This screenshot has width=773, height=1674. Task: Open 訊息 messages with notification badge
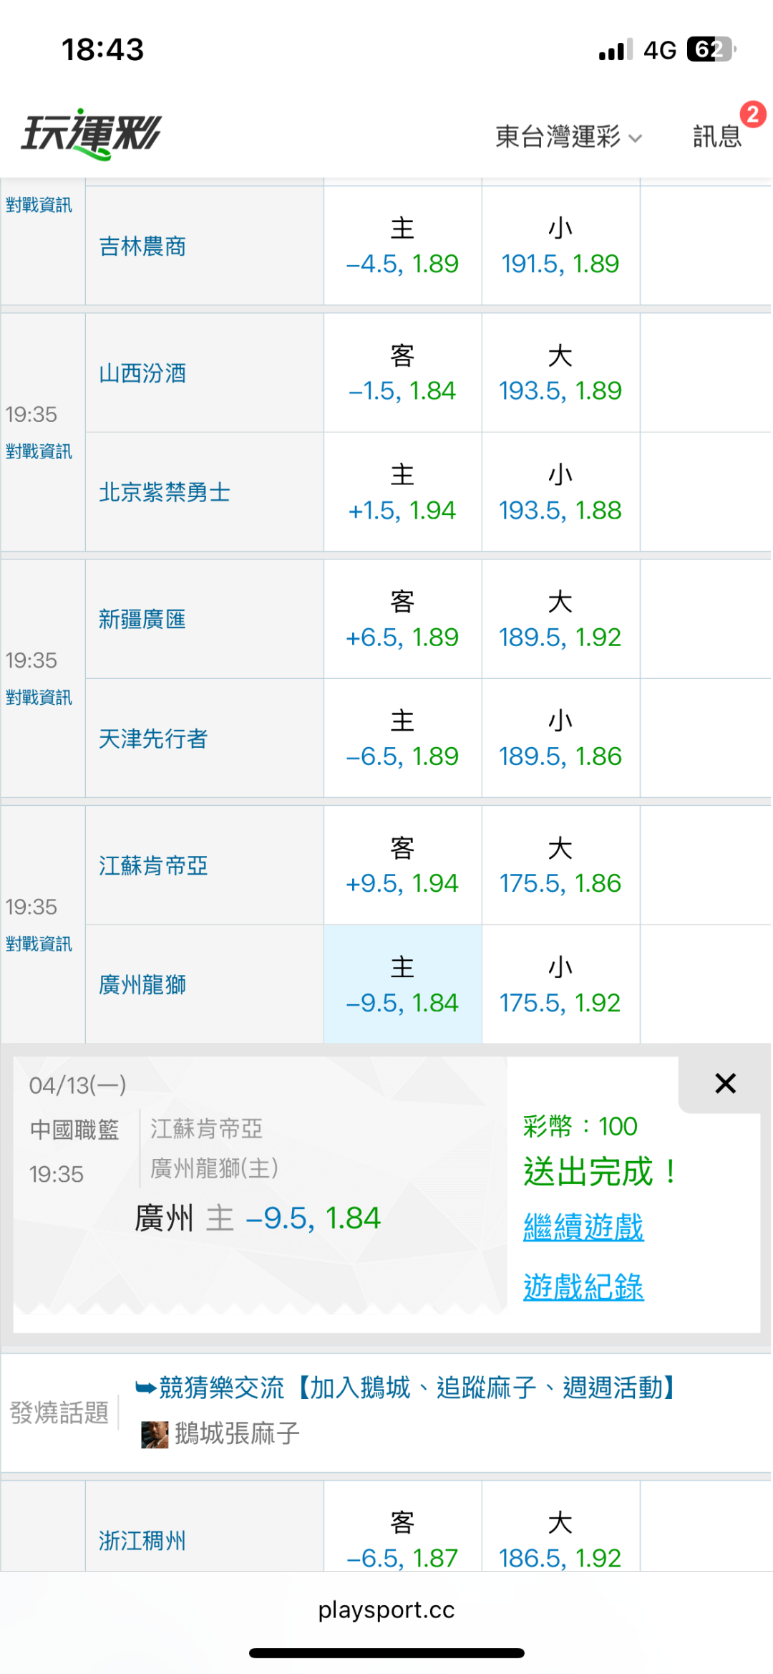[x=718, y=135]
